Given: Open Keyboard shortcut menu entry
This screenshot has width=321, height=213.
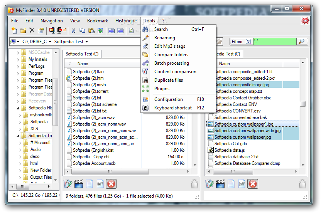Looking at the screenshot, I should click(x=178, y=108).
